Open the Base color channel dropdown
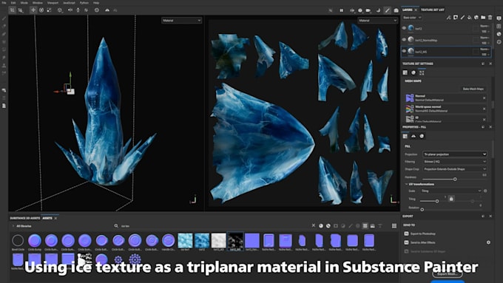Screen dimensions: 503x283 pyautogui.click(x=412, y=18)
